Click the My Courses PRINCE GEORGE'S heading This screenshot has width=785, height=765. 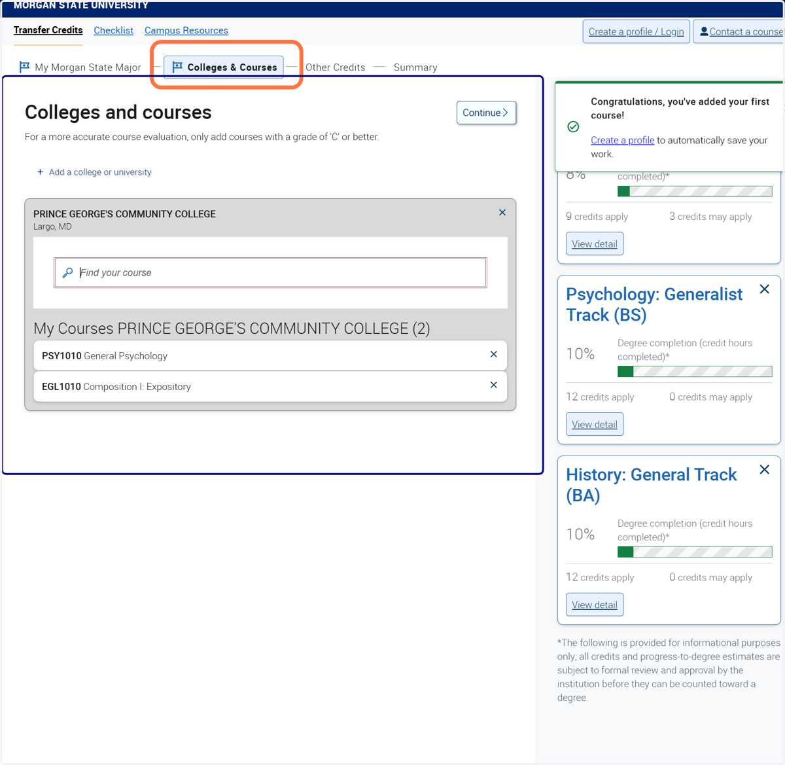(x=232, y=329)
